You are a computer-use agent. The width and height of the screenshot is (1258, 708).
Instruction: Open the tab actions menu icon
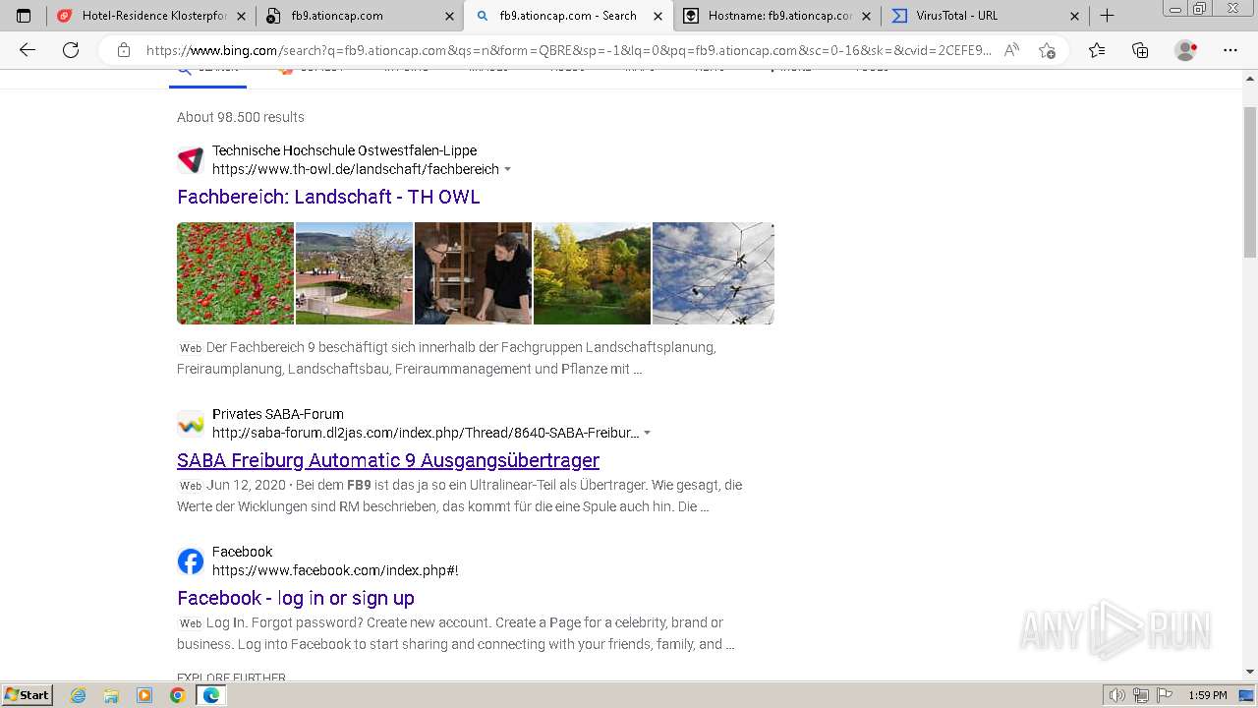click(x=24, y=16)
